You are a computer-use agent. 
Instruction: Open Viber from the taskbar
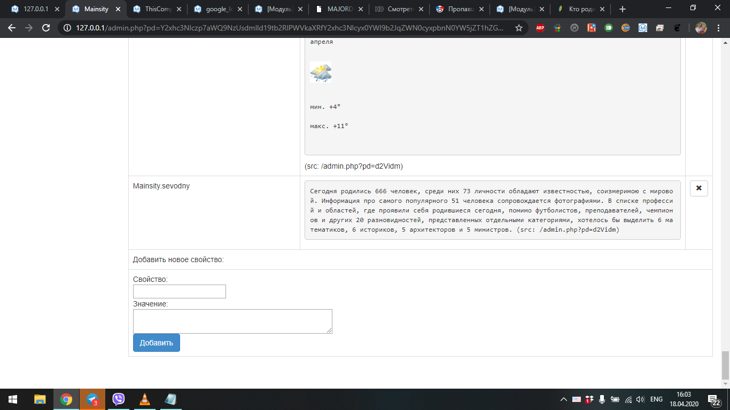pyautogui.click(x=119, y=399)
